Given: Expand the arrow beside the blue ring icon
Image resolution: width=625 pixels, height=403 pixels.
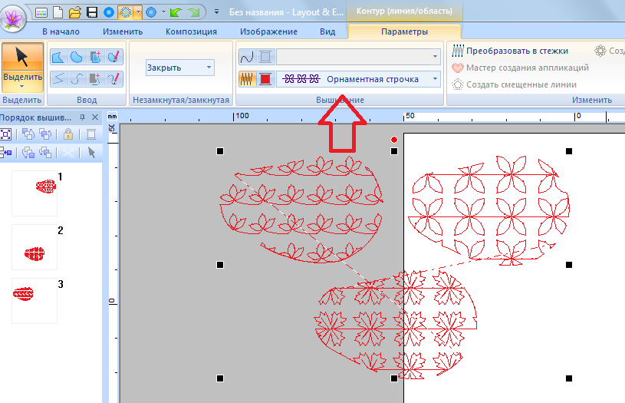Looking at the screenshot, I should click(163, 12).
